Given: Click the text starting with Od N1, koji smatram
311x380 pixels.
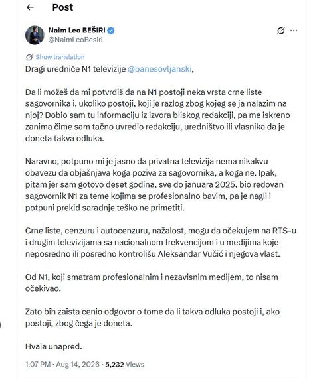Looking at the screenshot, I should [152, 283].
